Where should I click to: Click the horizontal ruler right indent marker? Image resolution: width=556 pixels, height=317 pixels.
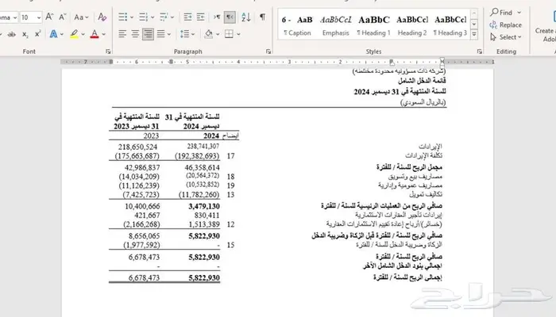point(442,62)
